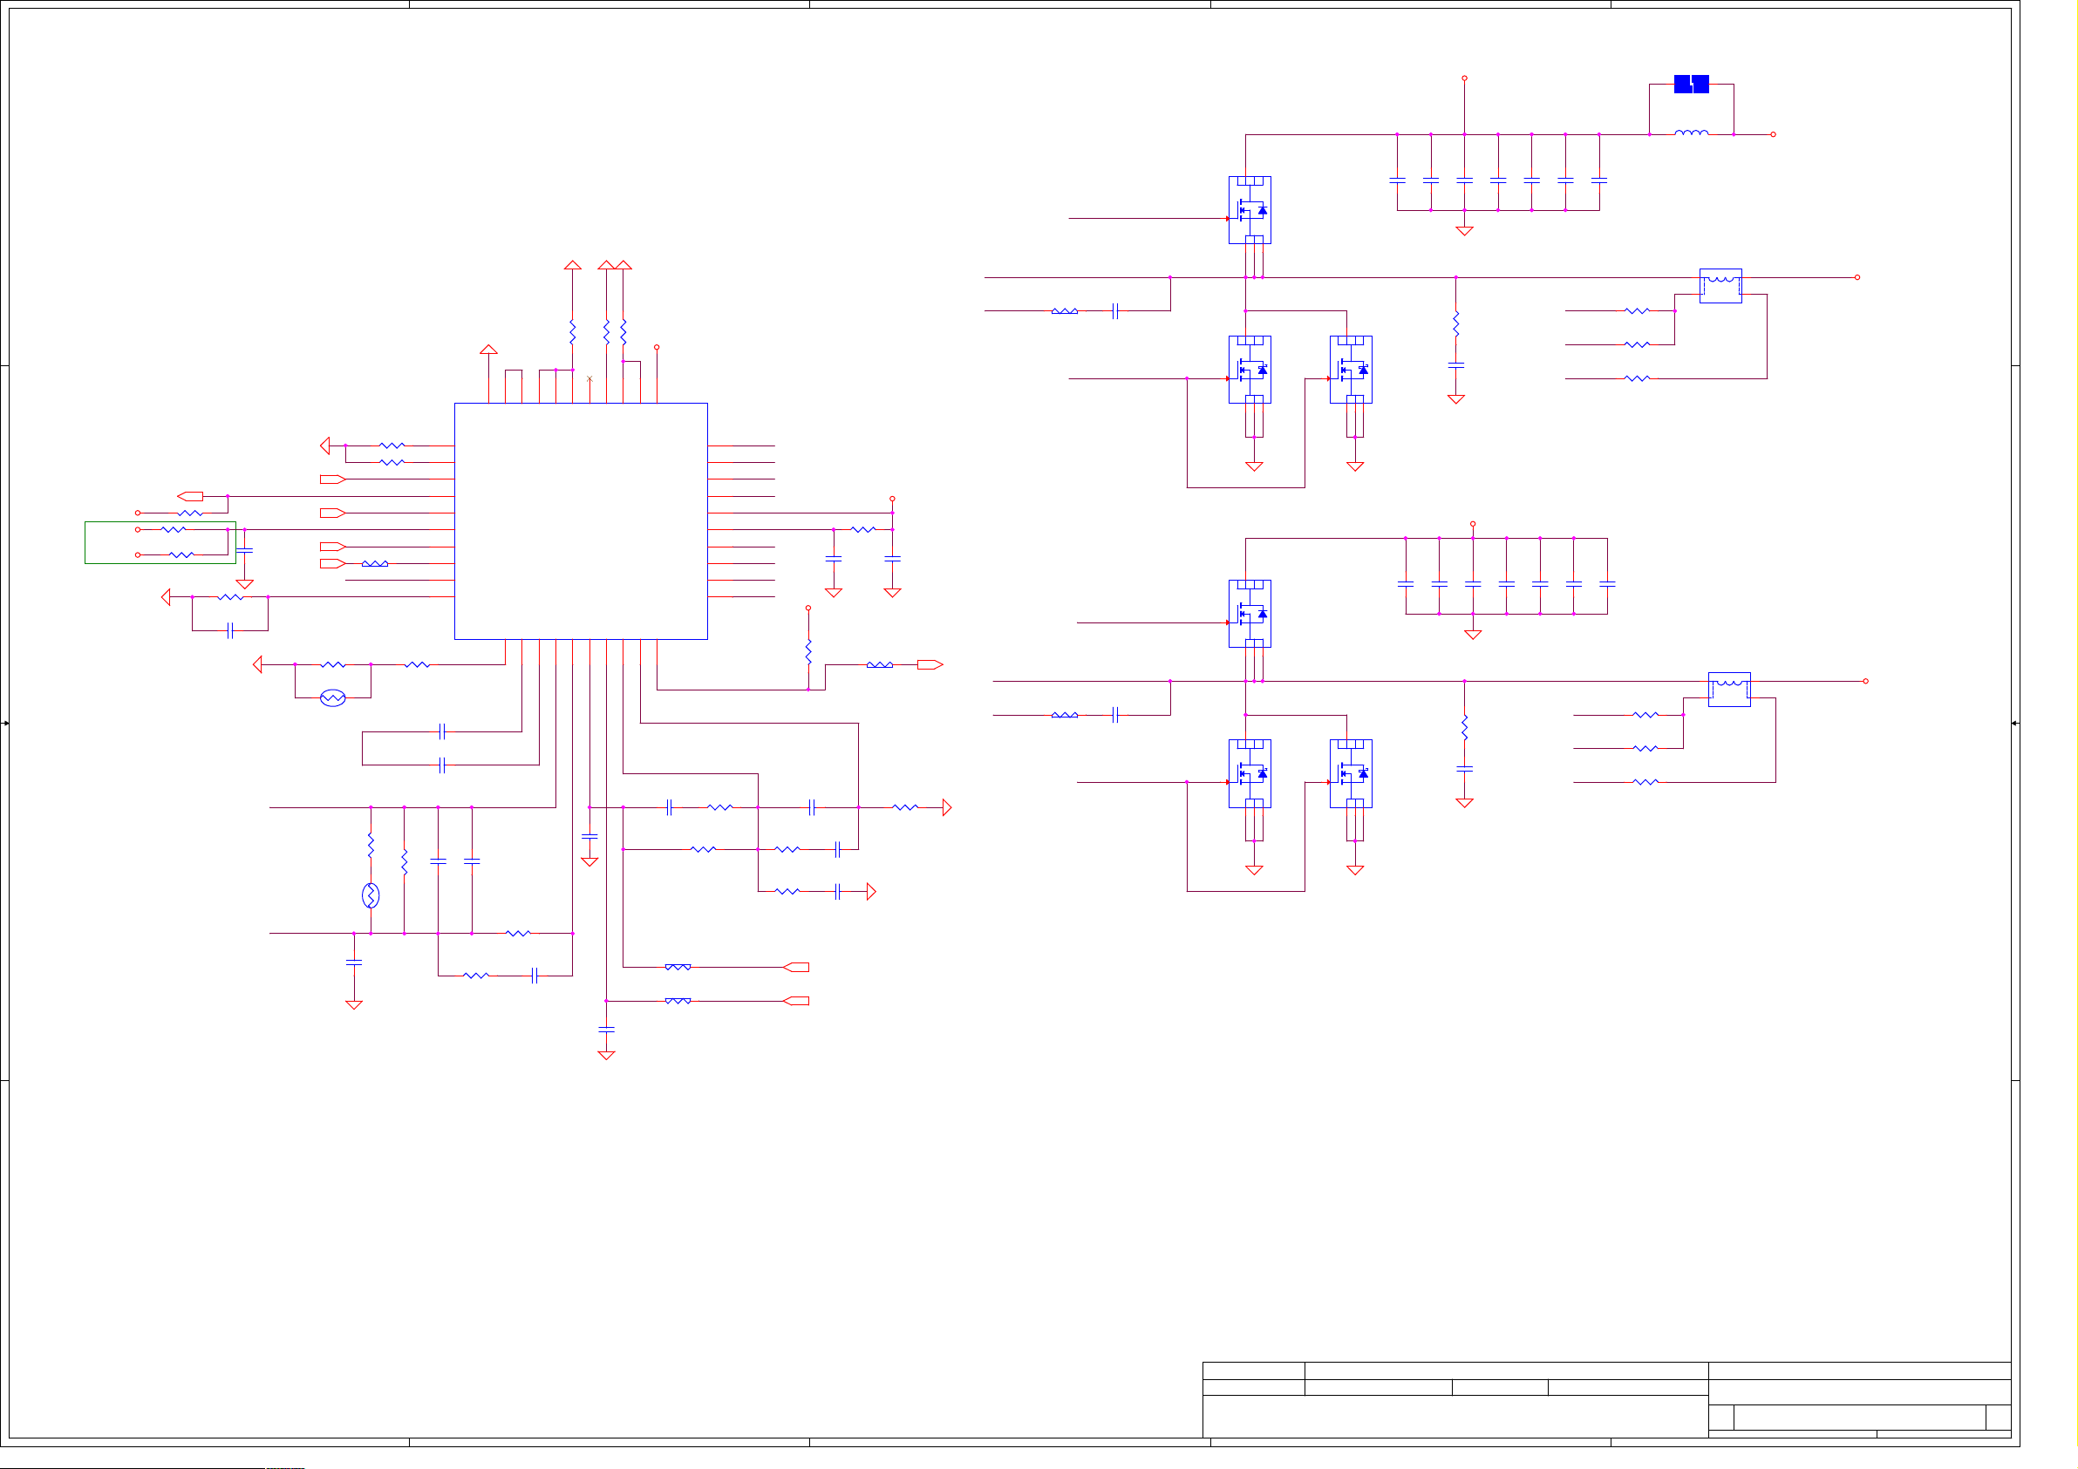Select the horizontal oval thermistor symbol below the IC
This screenshot has width=2078, height=1469.
pos(333,697)
